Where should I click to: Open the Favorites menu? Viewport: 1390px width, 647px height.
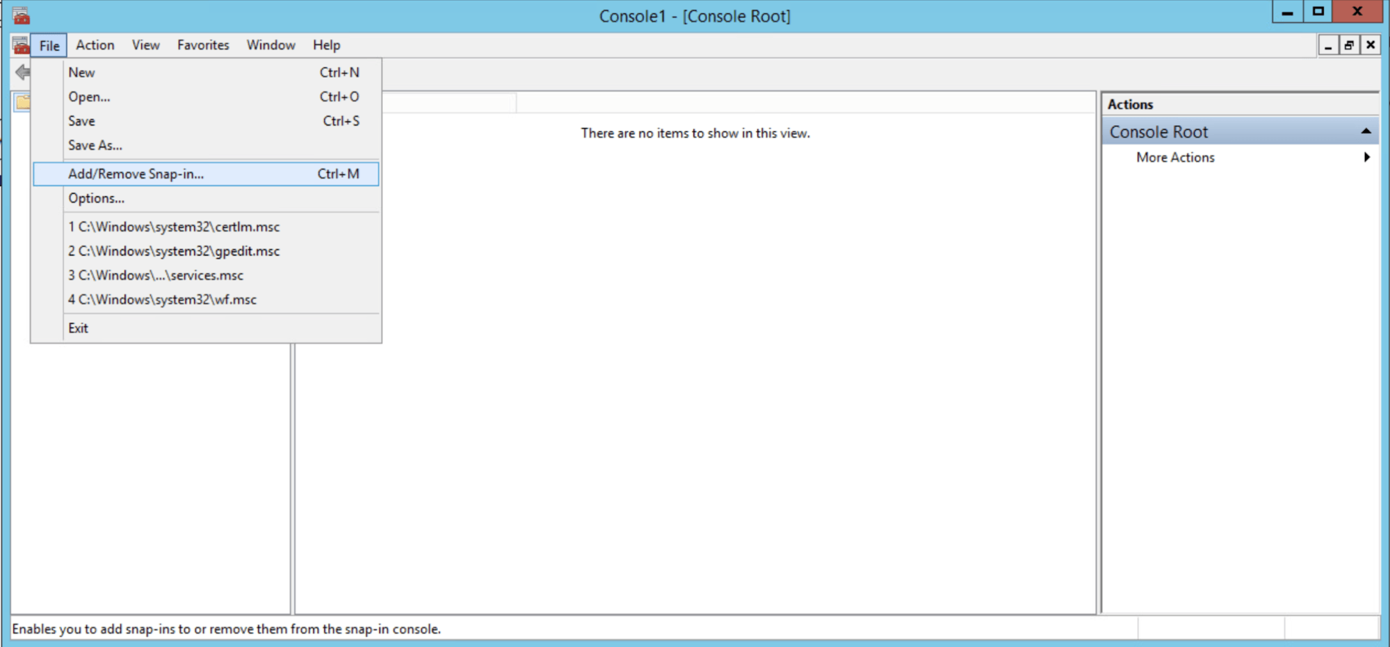point(203,45)
